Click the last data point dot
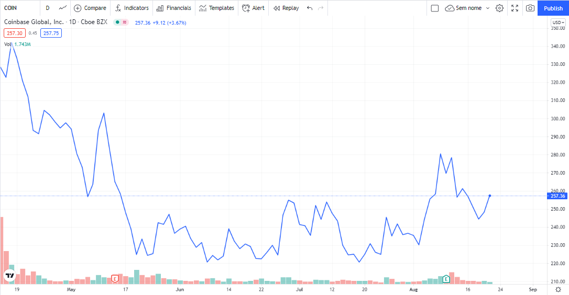 pyautogui.click(x=490, y=196)
